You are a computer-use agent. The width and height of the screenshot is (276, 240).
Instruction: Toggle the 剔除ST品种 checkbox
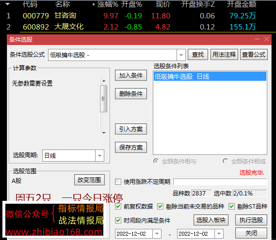tap(231, 207)
